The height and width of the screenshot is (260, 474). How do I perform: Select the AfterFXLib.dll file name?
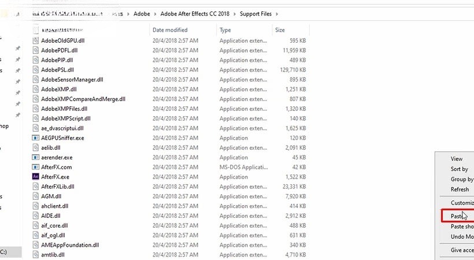point(58,187)
